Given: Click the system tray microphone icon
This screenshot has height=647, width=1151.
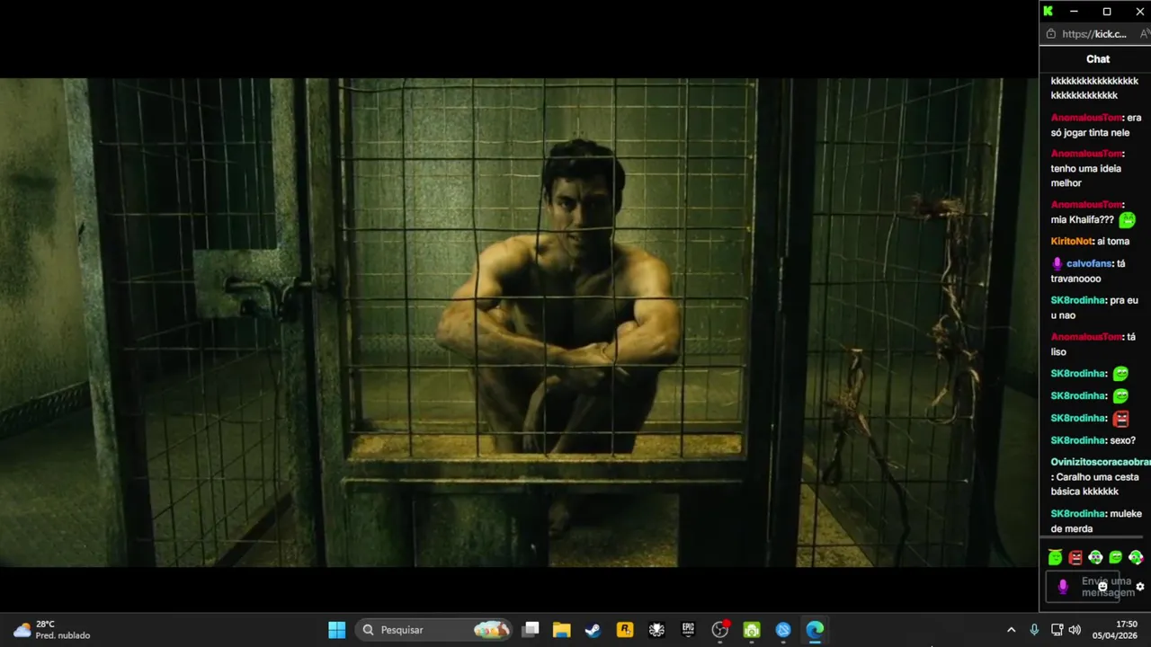Looking at the screenshot, I should pos(1034,630).
